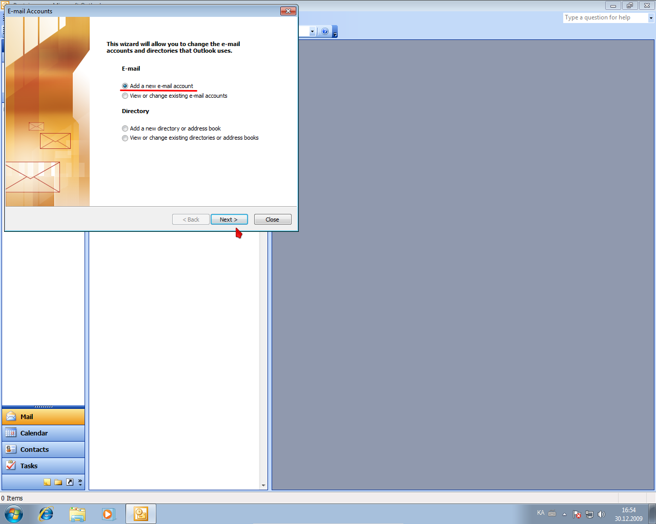
Task: Click in the "Type a question for help" field
Action: 605,18
